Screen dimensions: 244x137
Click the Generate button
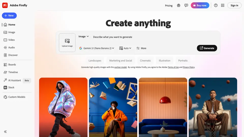[207, 48]
